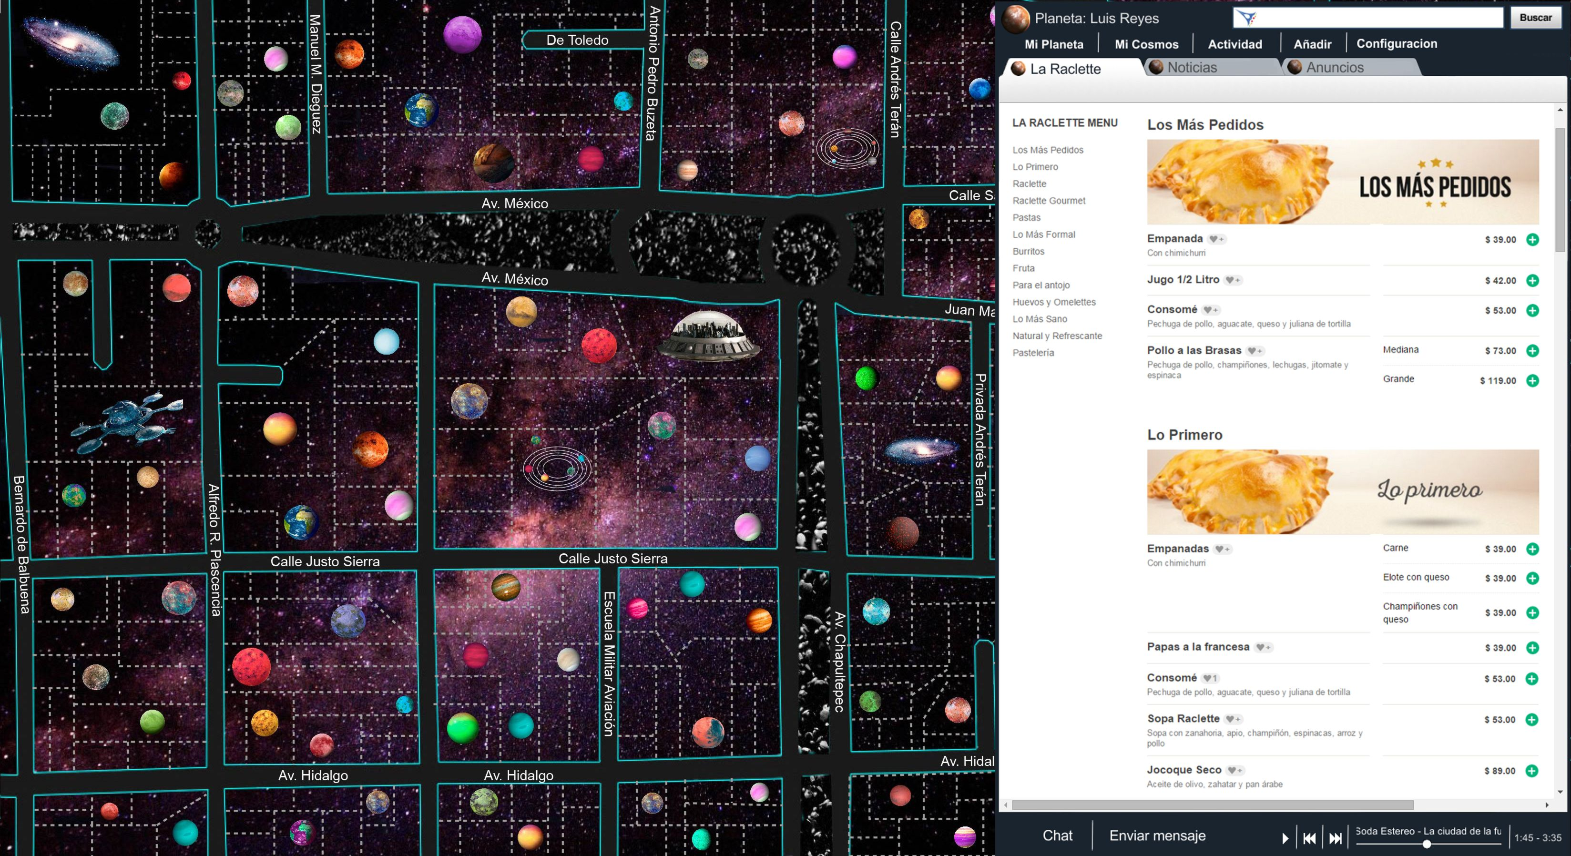Click the Los Más Pedidos banner image
Screen dimensions: 1571x856
1343,182
